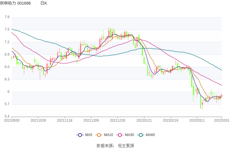Select the 20211028 date on the x-axis

(x=38, y=120)
